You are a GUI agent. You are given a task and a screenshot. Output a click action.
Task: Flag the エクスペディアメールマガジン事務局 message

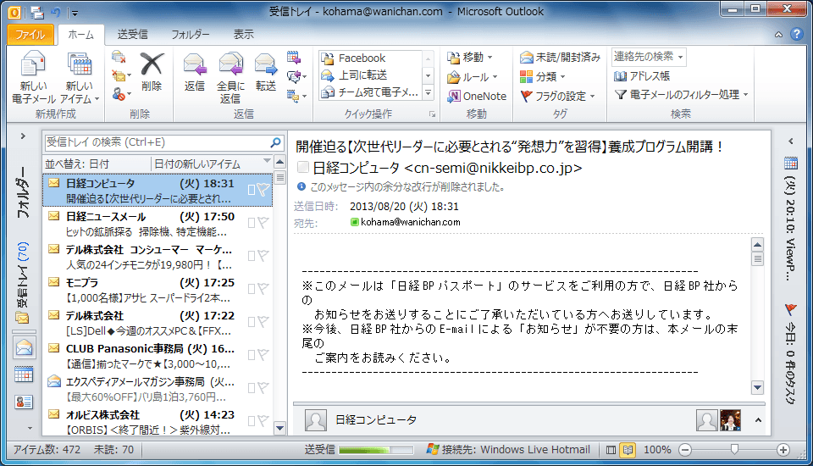click(x=263, y=388)
